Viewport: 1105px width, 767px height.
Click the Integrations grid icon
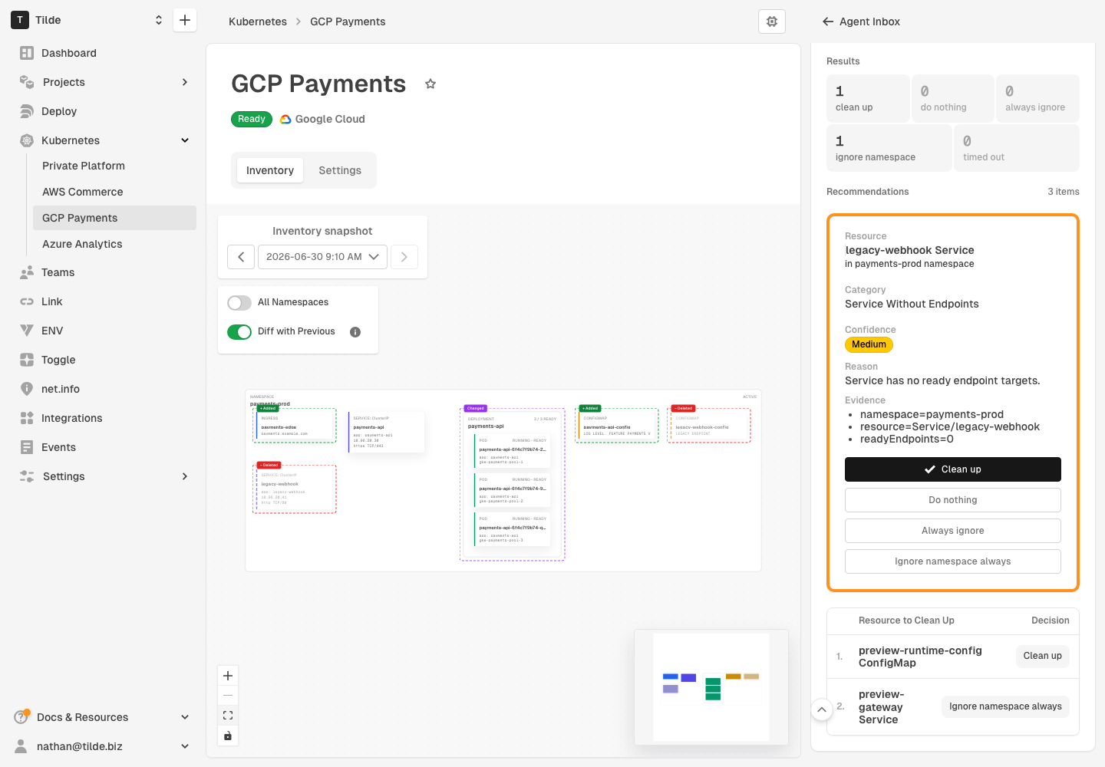(x=27, y=418)
